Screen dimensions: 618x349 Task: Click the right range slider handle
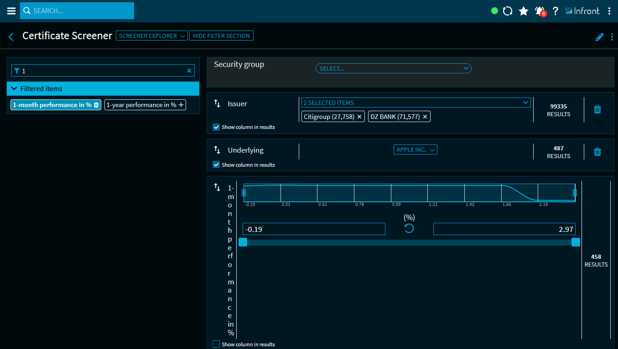coord(576,242)
